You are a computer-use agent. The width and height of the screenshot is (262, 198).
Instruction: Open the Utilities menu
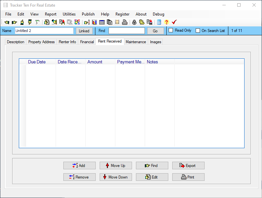coord(69,14)
